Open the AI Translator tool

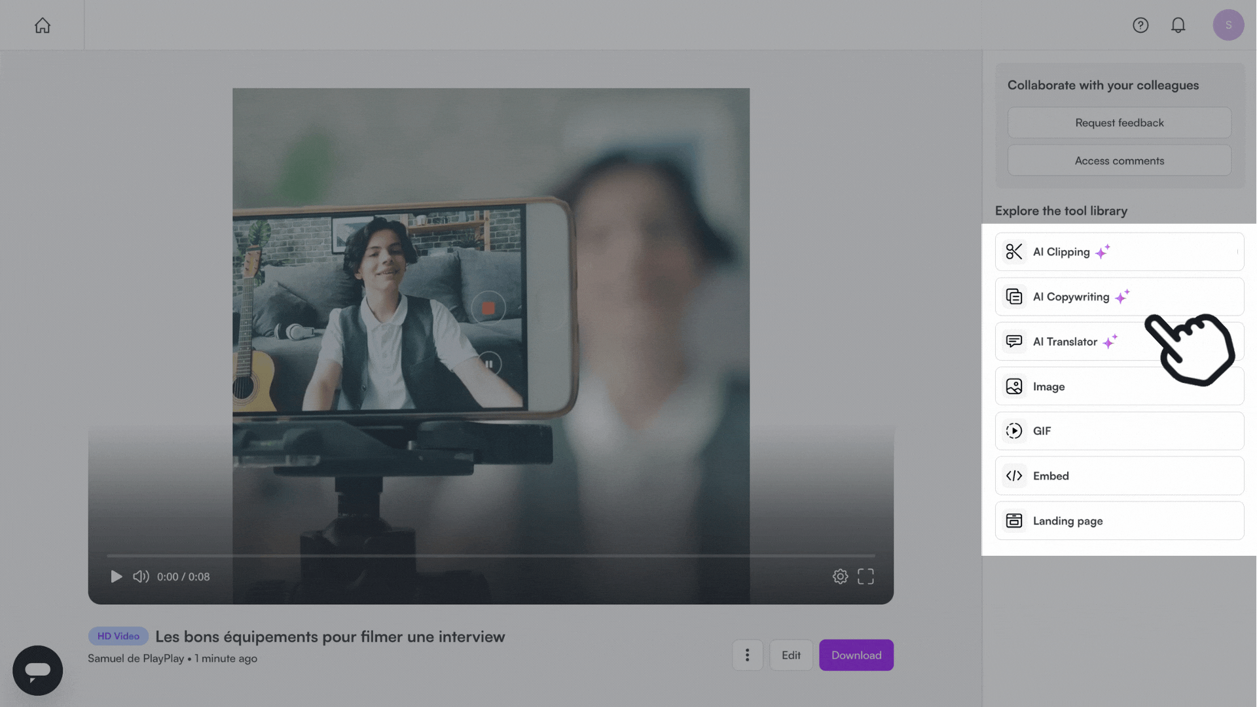[1120, 341]
